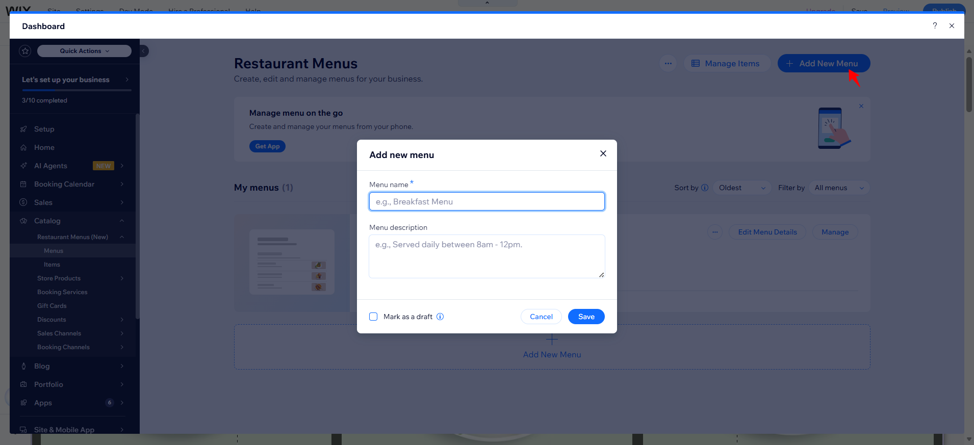Expand the Sales Channels submenu
The width and height of the screenshot is (974, 445).
tap(122, 333)
